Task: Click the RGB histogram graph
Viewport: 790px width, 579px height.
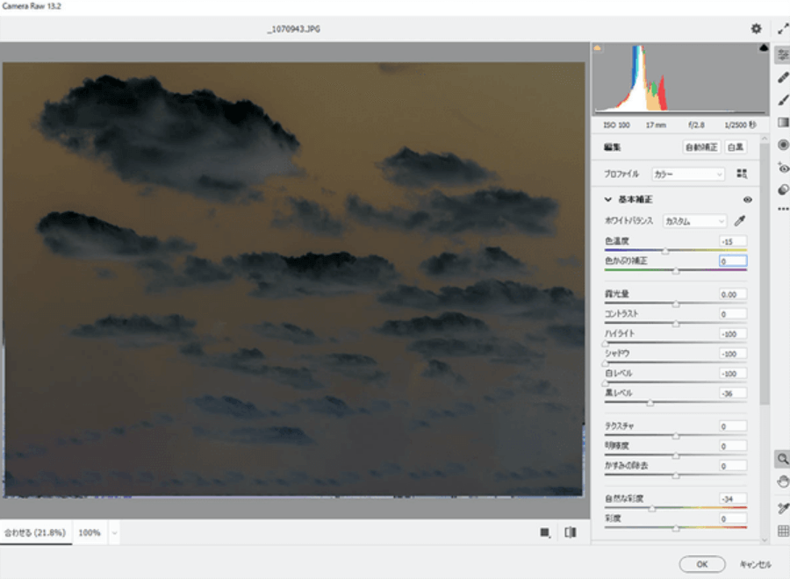Action: click(680, 79)
